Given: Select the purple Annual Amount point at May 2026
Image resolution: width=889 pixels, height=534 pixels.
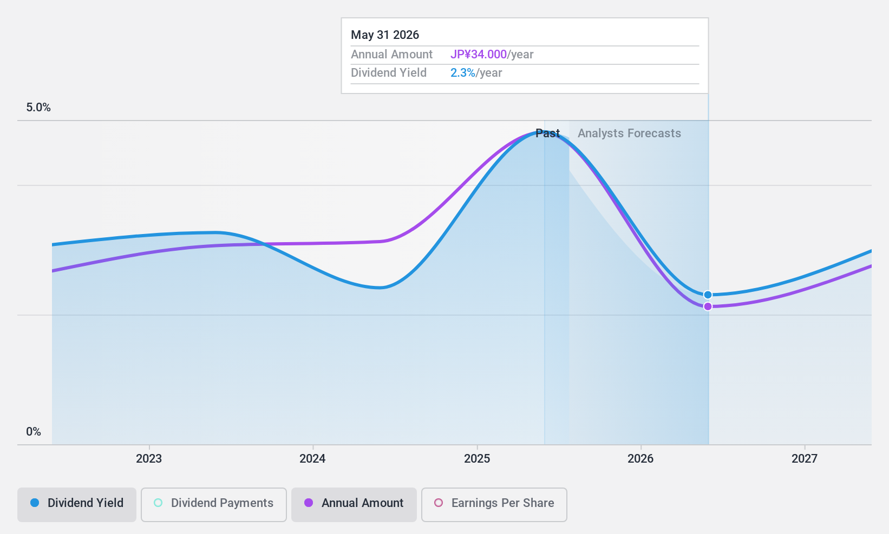Looking at the screenshot, I should tap(708, 306).
